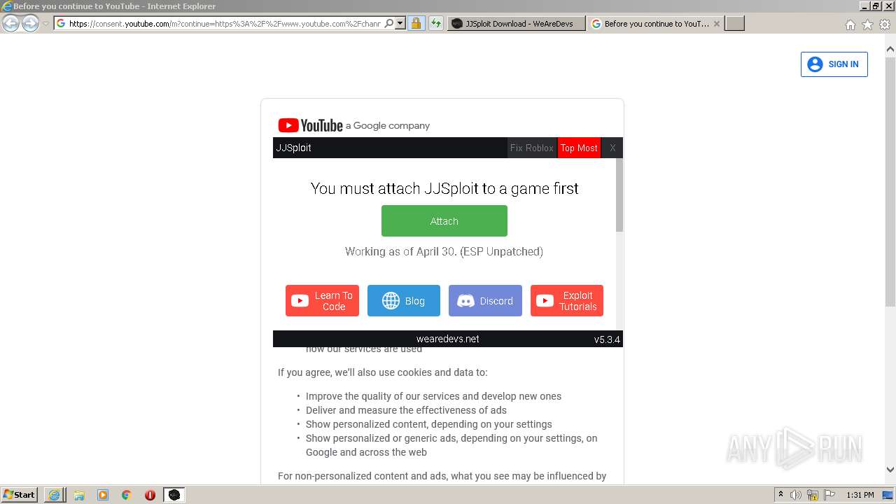Open the media player taskbar icon

[x=103, y=495]
